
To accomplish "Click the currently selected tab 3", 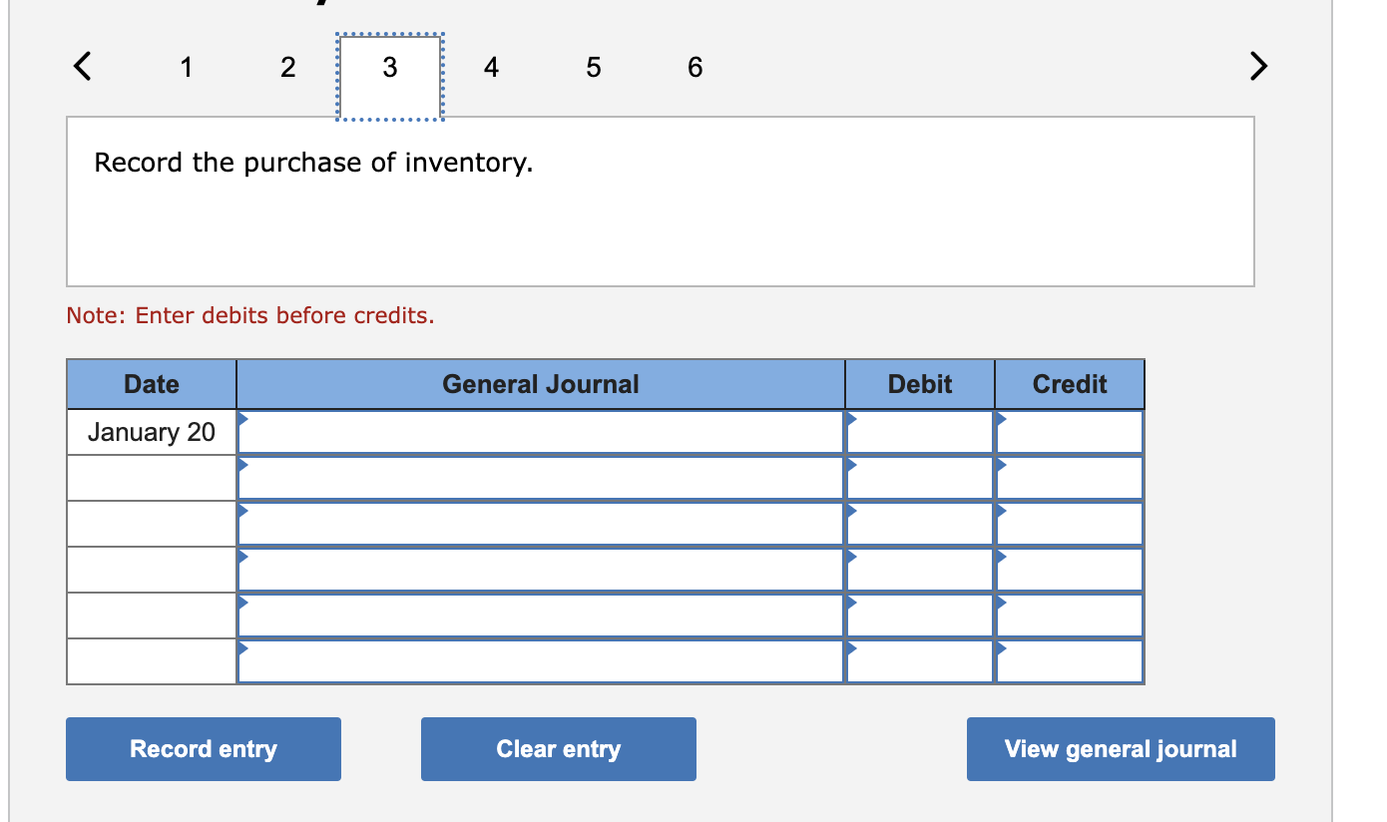I will [389, 68].
